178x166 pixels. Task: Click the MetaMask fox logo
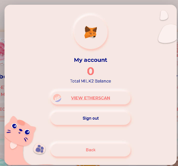click(91, 32)
